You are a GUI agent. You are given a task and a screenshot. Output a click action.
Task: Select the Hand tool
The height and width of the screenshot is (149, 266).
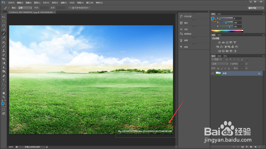tap(3, 93)
